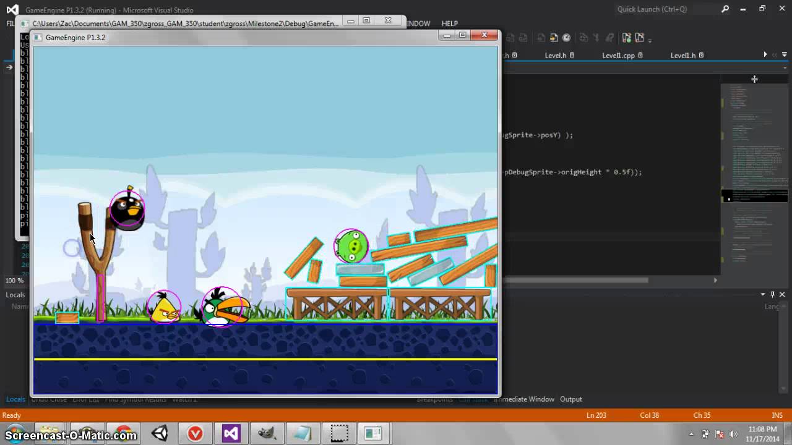The image size is (792, 445).
Task: Open the document tab list dropdown
Action: [785, 55]
